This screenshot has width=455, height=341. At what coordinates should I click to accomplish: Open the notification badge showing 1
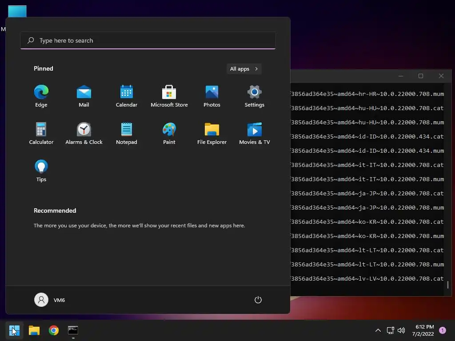click(x=443, y=330)
